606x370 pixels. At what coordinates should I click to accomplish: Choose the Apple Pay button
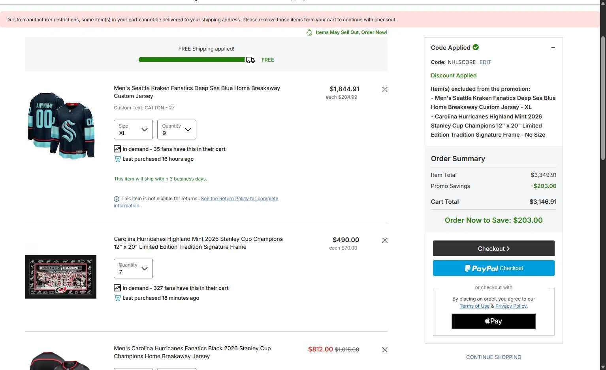pyautogui.click(x=494, y=321)
